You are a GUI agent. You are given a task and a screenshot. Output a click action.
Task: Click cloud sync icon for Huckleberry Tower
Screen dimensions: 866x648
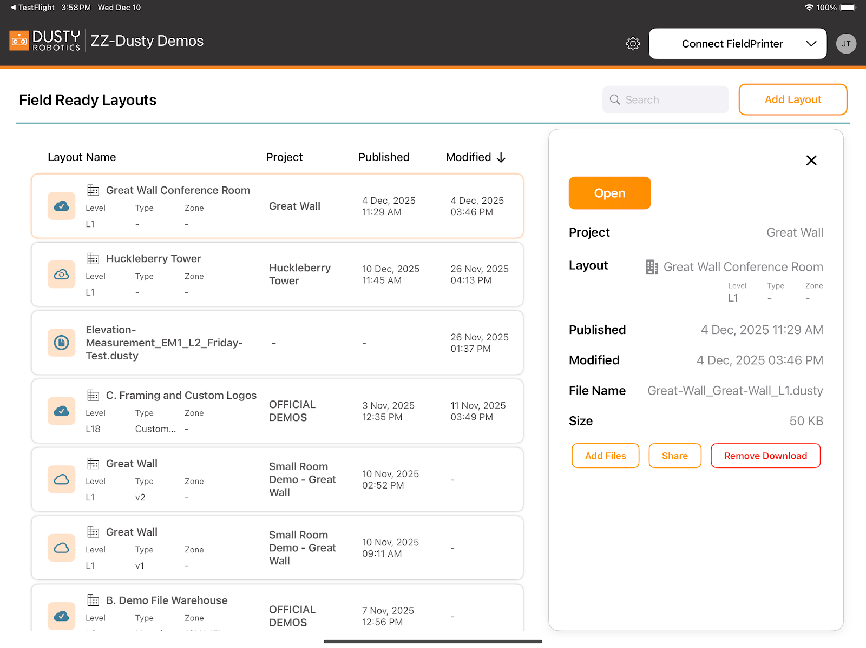(x=61, y=275)
